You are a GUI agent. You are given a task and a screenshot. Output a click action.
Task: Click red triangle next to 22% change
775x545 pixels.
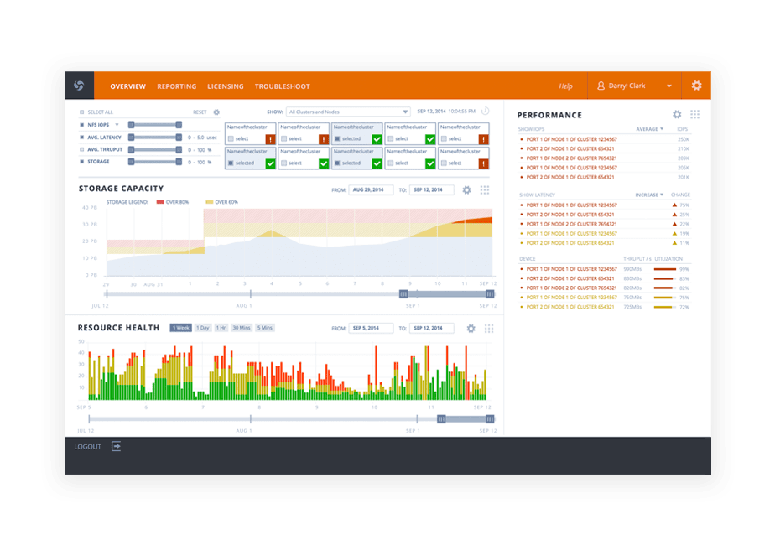(x=674, y=224)
